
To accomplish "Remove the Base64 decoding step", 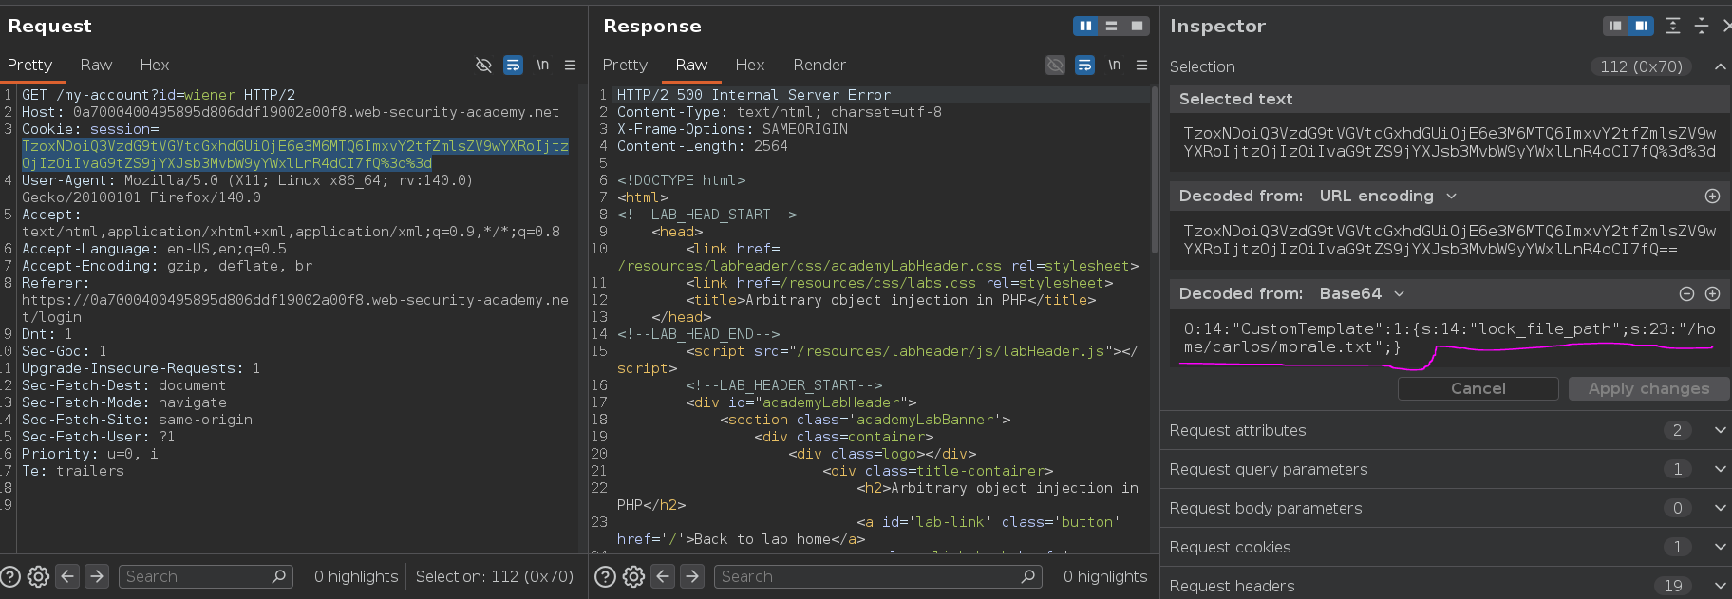I will point(1686,293).
